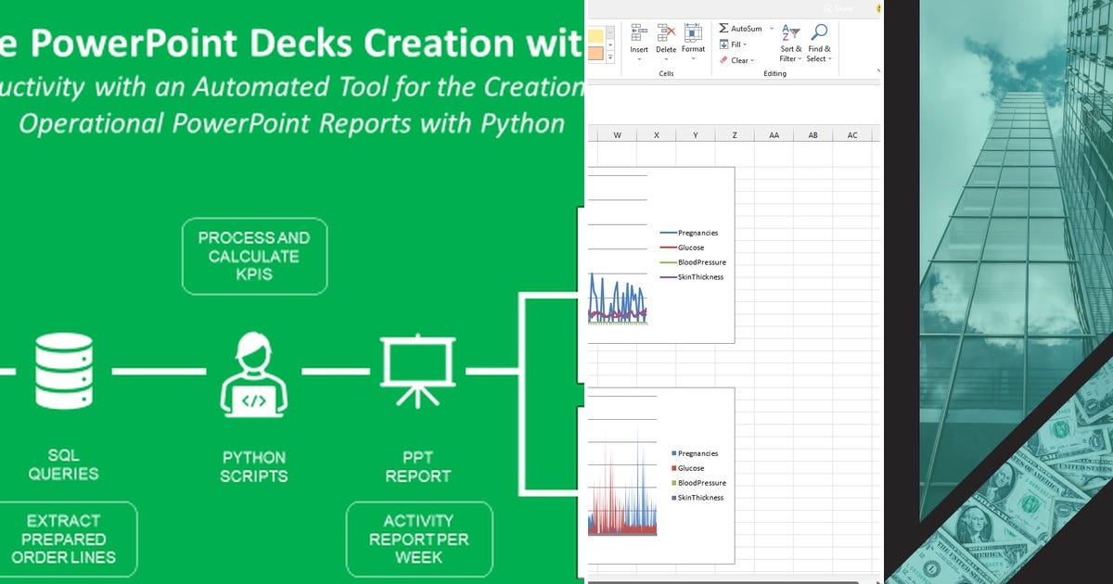Click the Pregnancies legend entry in lower chart
The height and width of the screenshot is (584, 1113).
[x=694, y=453]
